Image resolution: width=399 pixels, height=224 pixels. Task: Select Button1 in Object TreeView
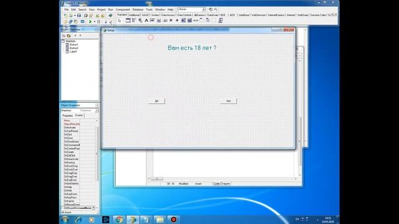(74, 45)
